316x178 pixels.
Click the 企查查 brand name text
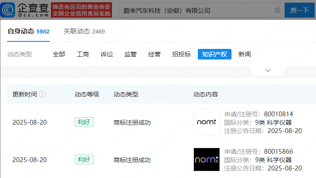coord(33,8)
